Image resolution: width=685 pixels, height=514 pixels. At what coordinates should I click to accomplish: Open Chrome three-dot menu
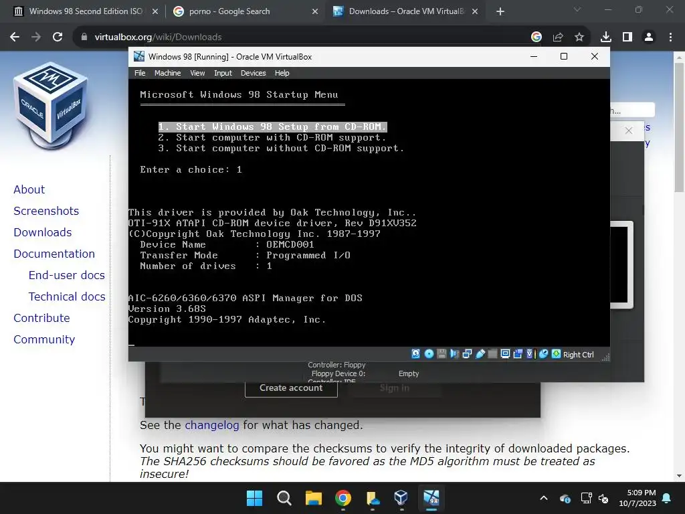pyautogui.click(x=670, y=37)
